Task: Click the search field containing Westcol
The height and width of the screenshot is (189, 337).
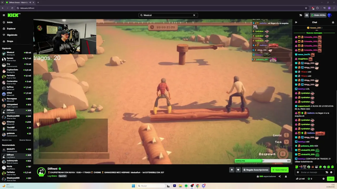Action: 168,15
